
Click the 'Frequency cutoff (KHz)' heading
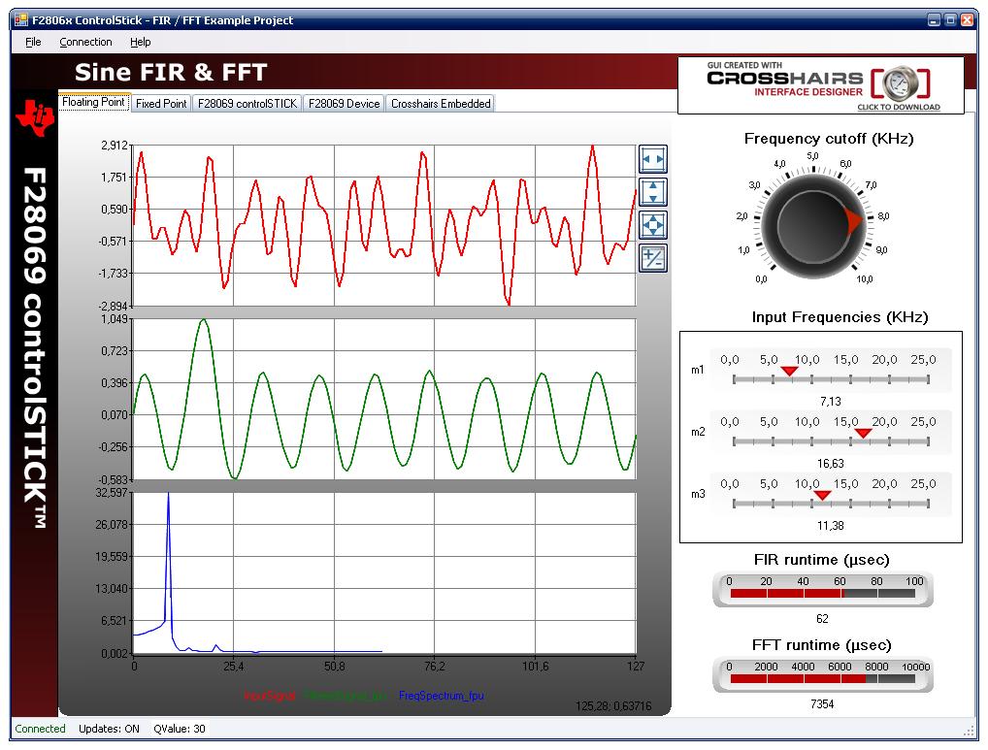click(829, 139)
